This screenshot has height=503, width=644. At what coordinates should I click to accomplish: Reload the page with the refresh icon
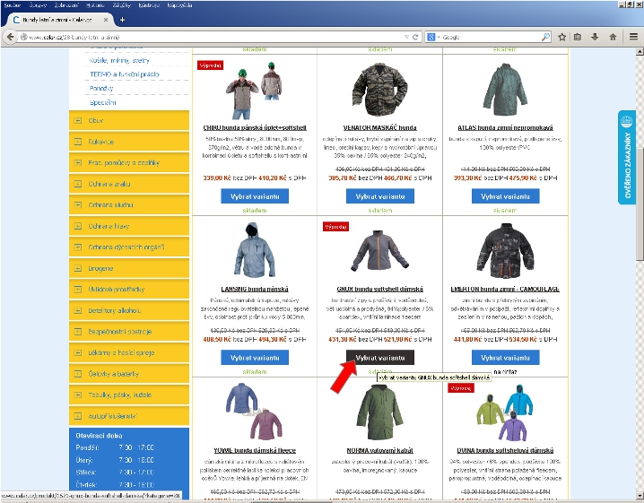[x=415, y=37]
